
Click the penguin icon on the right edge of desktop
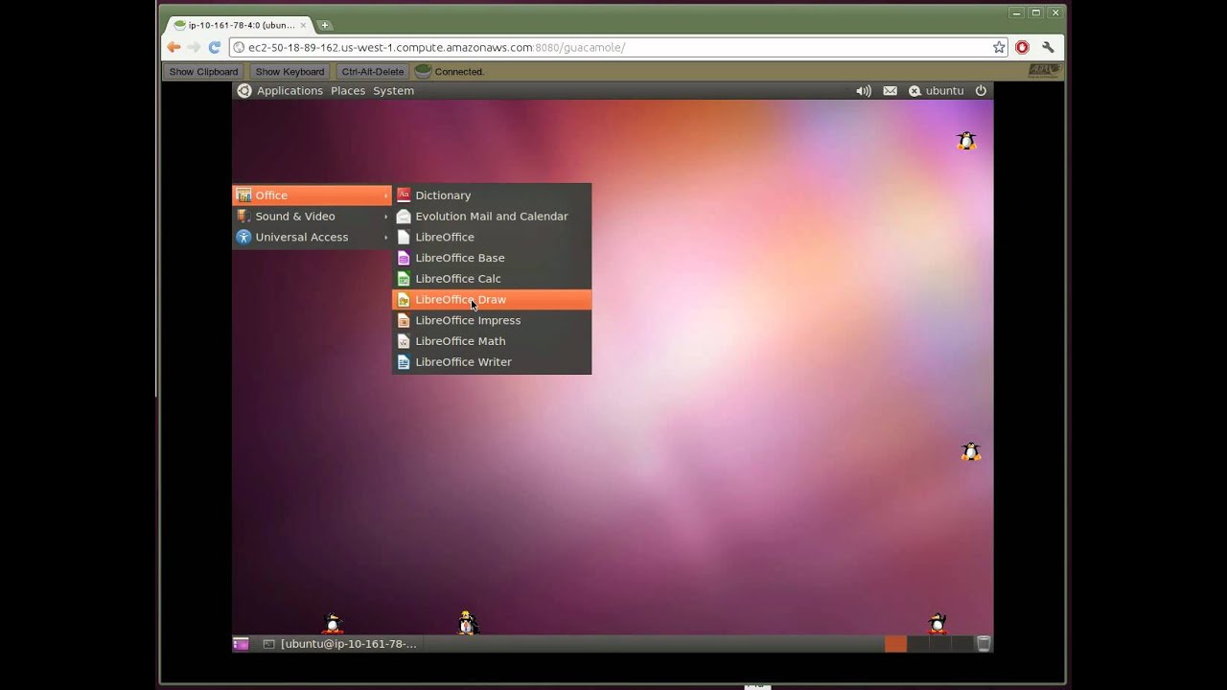tap(971, 451)
